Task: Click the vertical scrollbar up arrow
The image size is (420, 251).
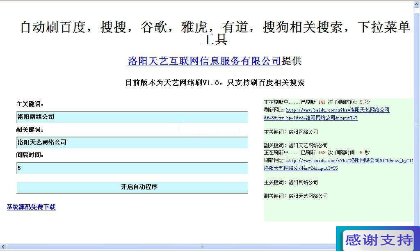Action: pyautogui.click(x=417, y=4)
